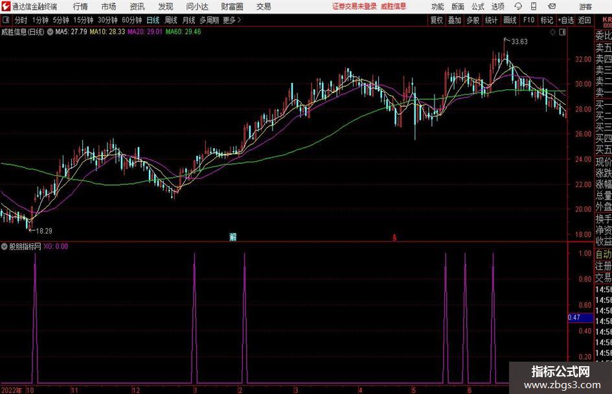612x394 pixels.
Task: Switch to 1分钟 period
Action: pyautogui.click(x=40, y=20)
